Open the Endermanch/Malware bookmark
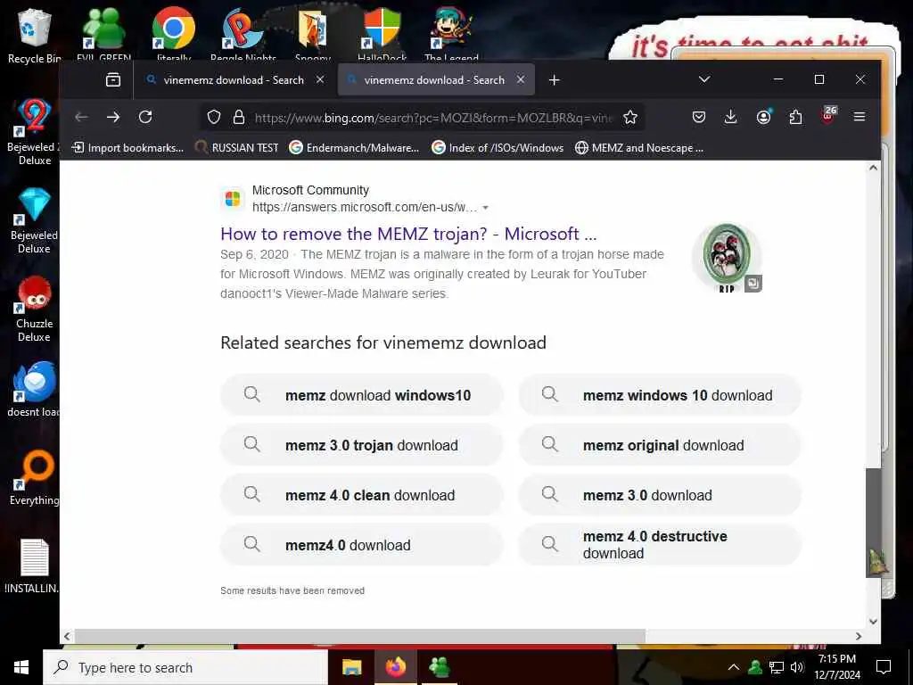The height and width of the screenshot is (685, 913). pyautogui.click(x=354, y=148)
